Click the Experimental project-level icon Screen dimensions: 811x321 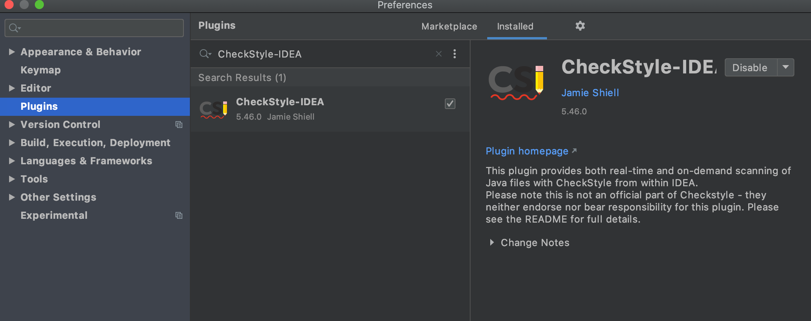pyautogui.click(x=179, y=215)
